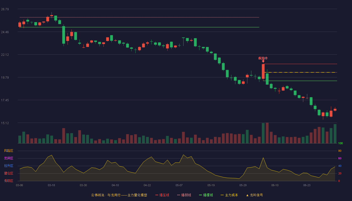This screenshot has width=352, height=201.
Task: Click the 03-30 date label
Action: point(83,185)
